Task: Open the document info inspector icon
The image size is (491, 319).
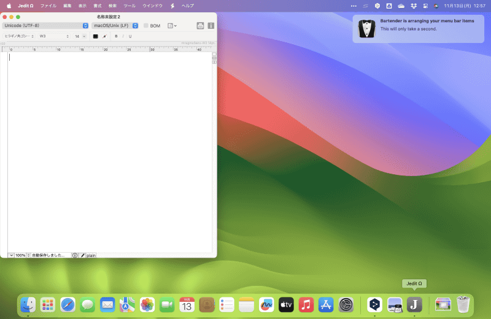Action: point(211,26)
